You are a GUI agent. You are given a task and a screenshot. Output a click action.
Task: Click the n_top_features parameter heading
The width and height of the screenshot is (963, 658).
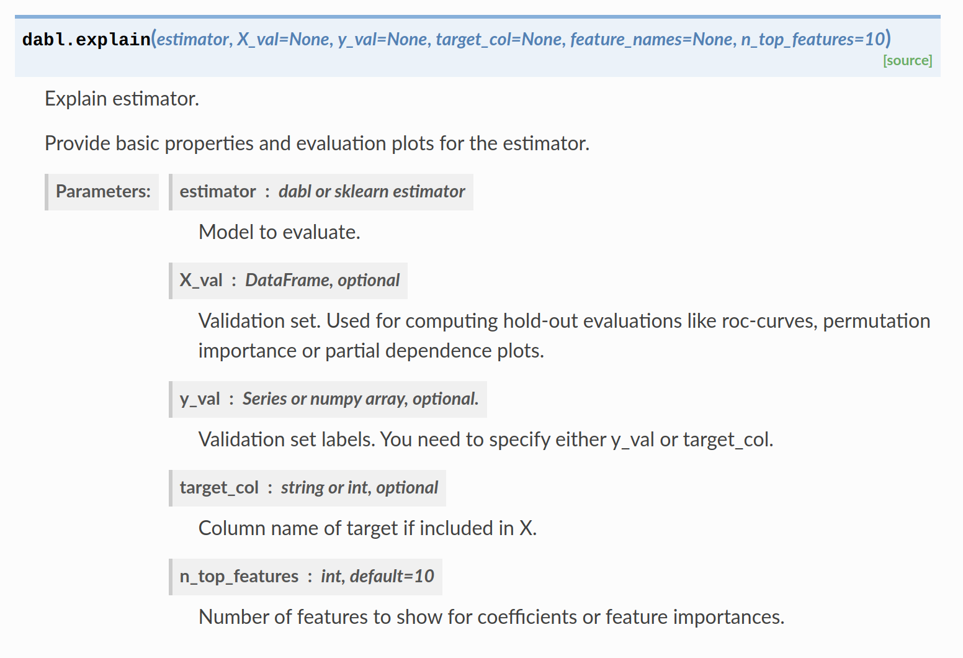[x=307, y=577]
